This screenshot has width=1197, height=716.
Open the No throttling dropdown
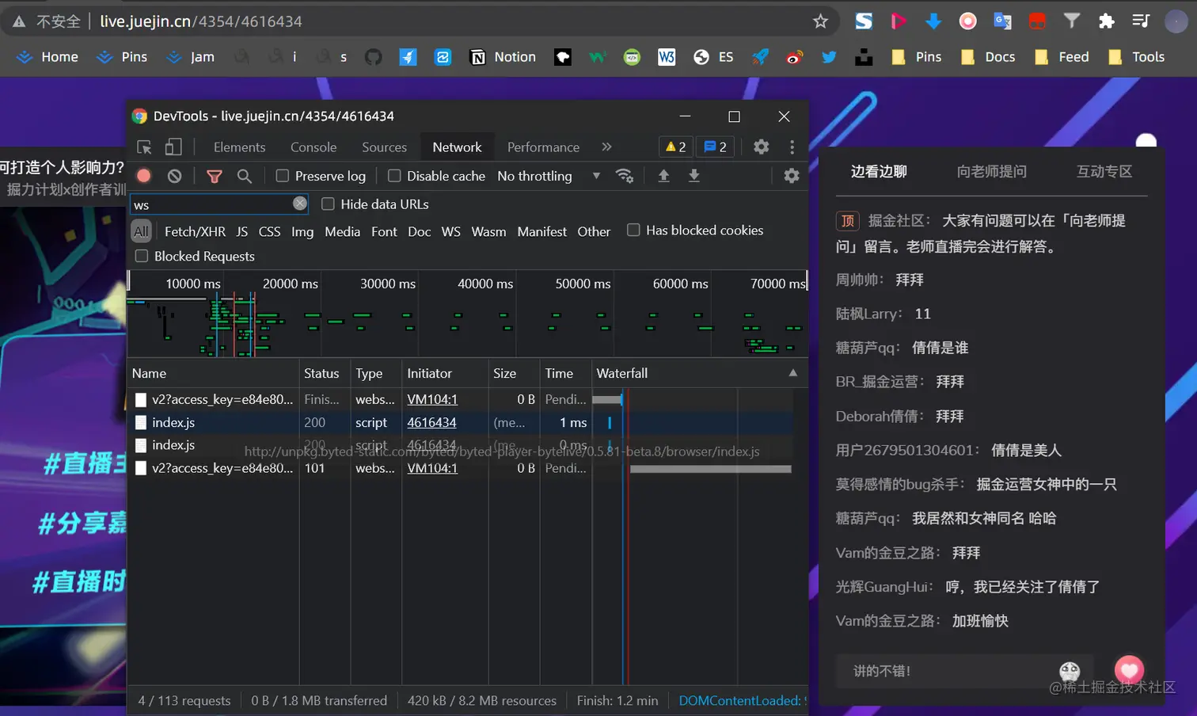pos(549,176)
